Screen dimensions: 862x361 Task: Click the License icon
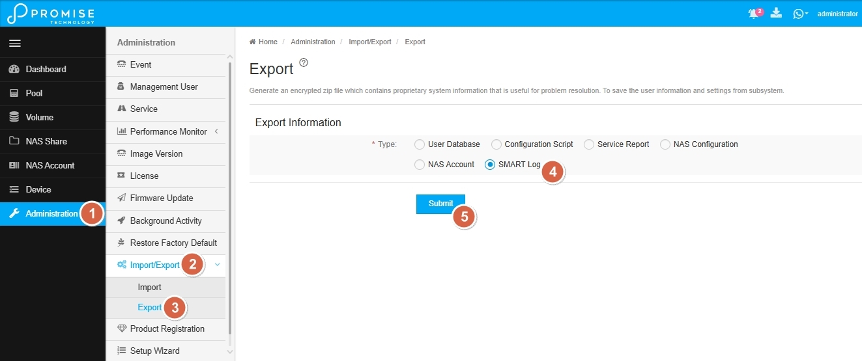pyautogui.click(x=121, y=176)
